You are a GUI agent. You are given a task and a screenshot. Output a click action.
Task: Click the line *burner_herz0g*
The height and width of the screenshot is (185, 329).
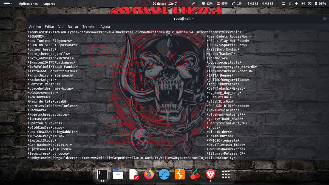tap(42, 49)
